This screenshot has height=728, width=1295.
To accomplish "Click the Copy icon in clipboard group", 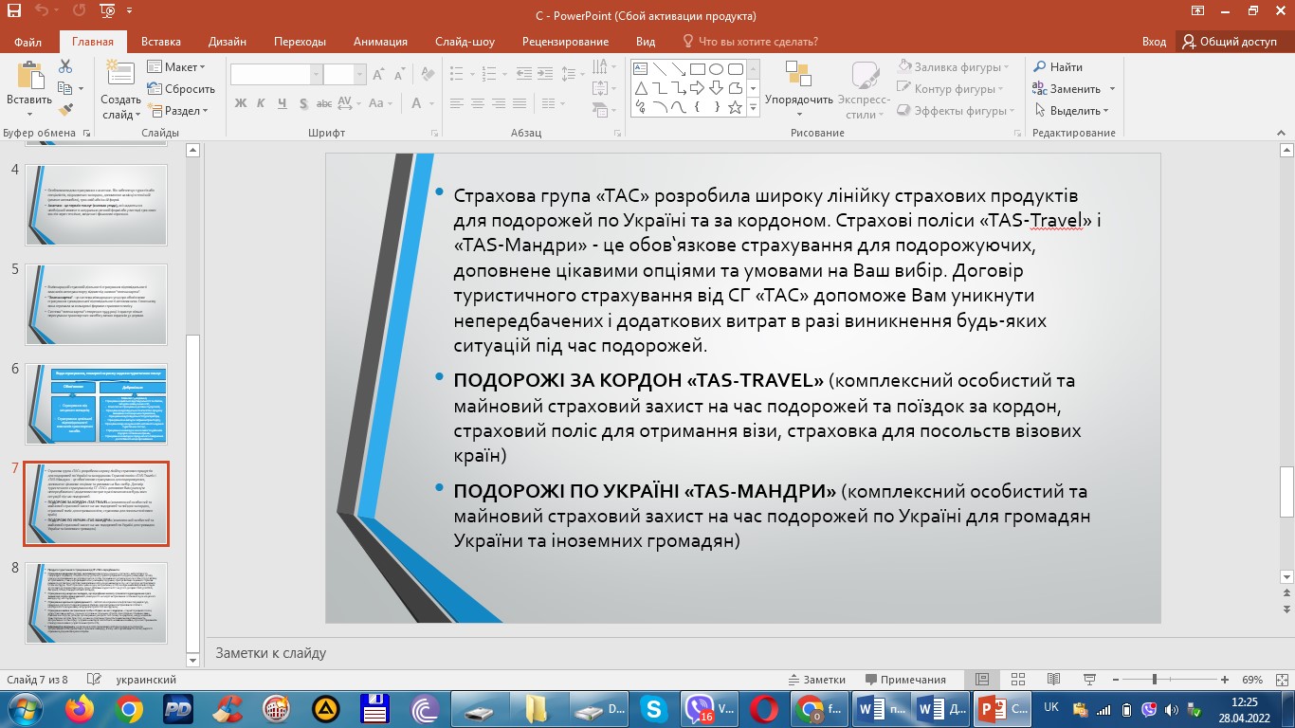I will (x=65, y=88).
